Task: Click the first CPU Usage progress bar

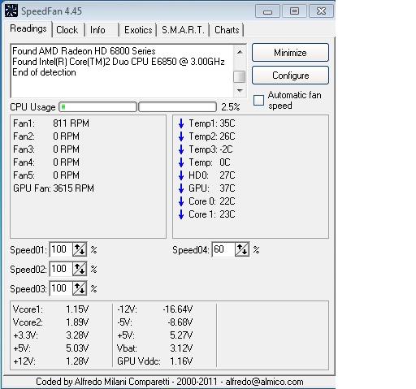Action: [98, 107]
